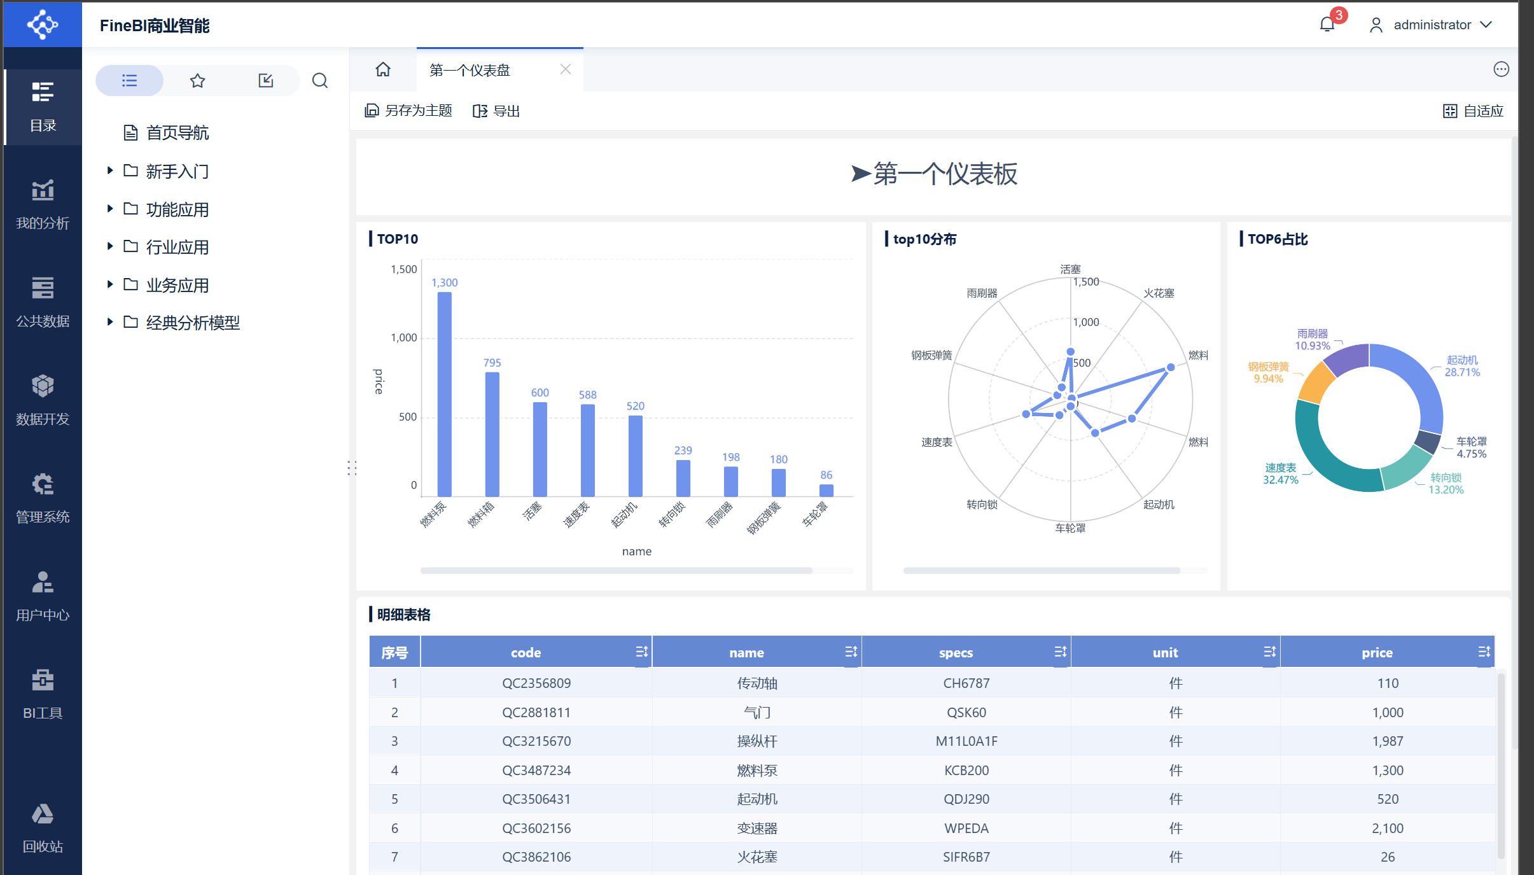Open the favorites star view

[197, 81]
